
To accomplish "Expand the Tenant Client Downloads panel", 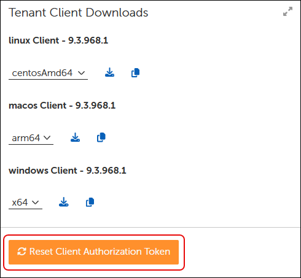I will [x=287, y=12].
